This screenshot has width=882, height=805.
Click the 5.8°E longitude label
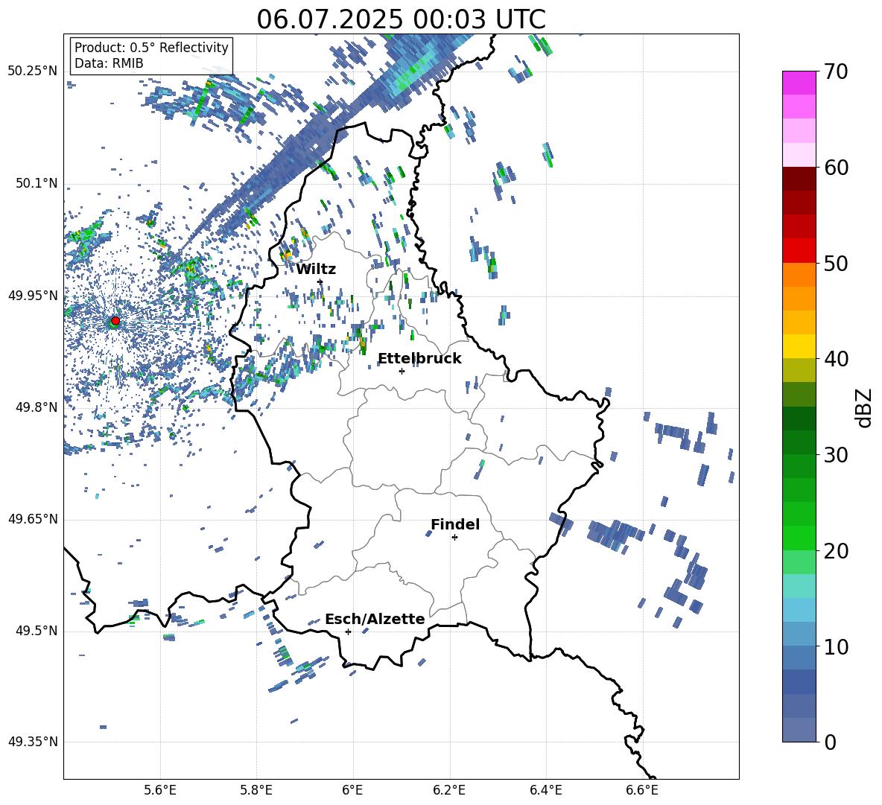click(x=256, y=790)
